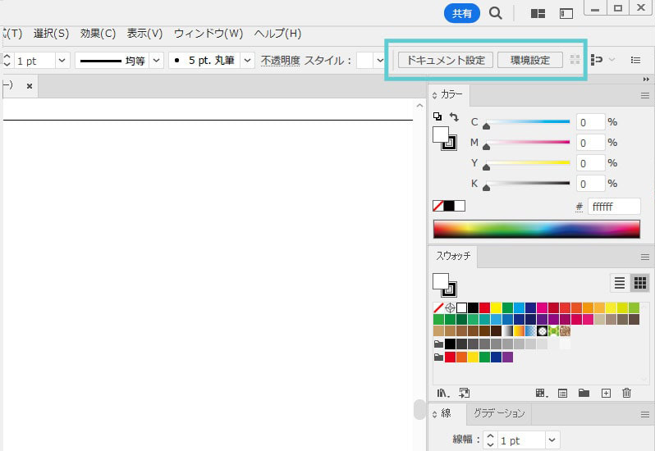The image size is (655, 451).
Task: Click the hex color field showing ffffff
Action: 612,207
